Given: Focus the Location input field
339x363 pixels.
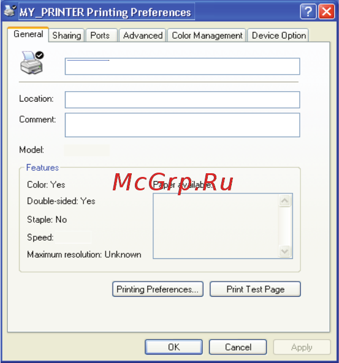Looking at the screenshot, I should [x=183, y=100].
